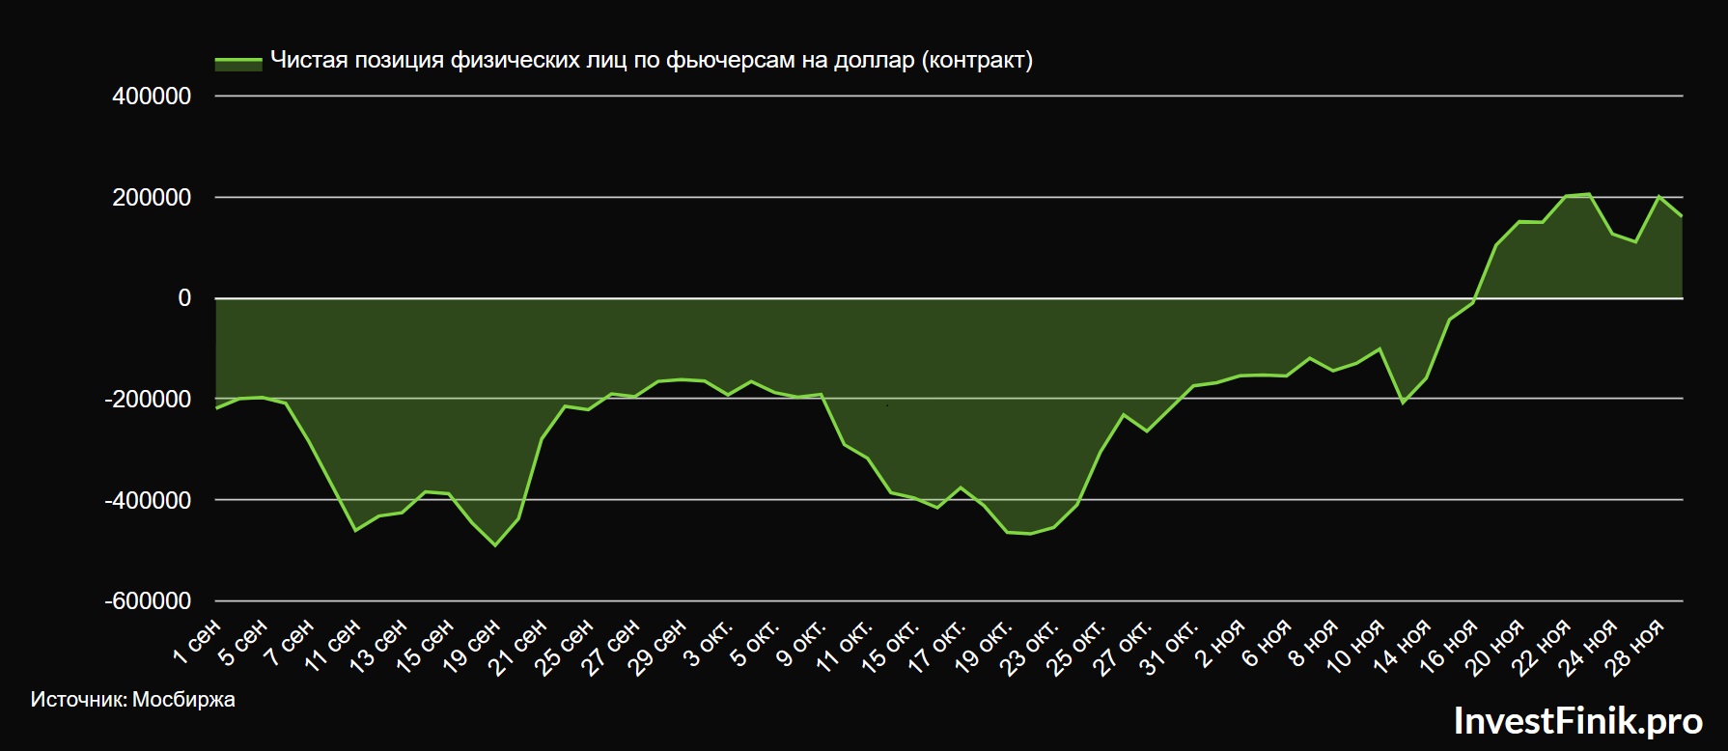1728x751 pixels.
Task: Select the -200000 y-axis label
Action: coord(148,400)
